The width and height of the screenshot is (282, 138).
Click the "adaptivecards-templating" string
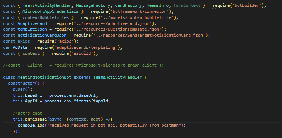[x=86, y=47]
